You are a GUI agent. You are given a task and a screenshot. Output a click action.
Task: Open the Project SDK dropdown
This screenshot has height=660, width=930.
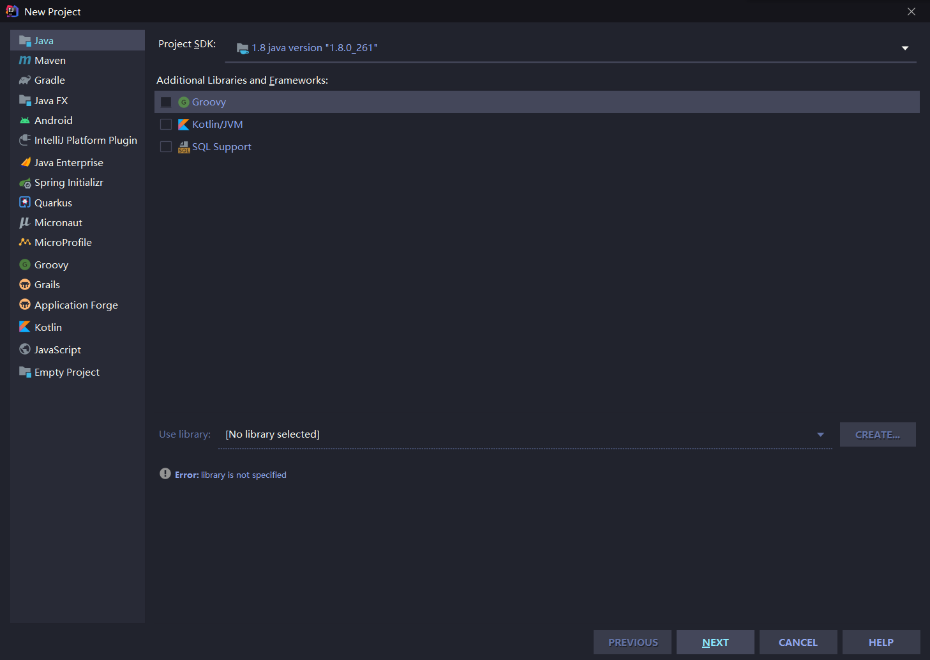905,48
